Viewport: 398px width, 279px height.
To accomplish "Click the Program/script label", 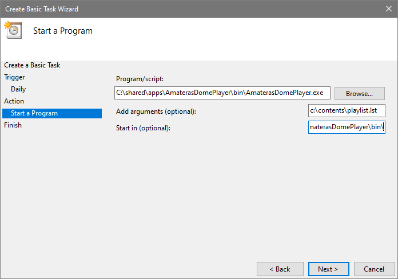I will click(140, 79).
